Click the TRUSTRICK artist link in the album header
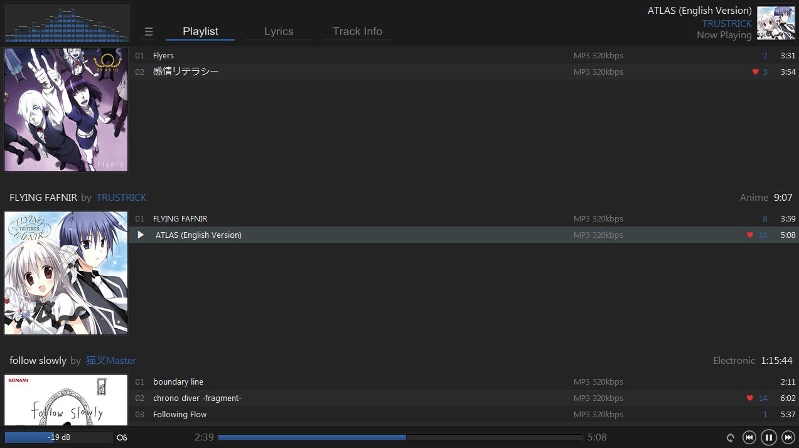799x448 pixels. (x=121, y=197)
